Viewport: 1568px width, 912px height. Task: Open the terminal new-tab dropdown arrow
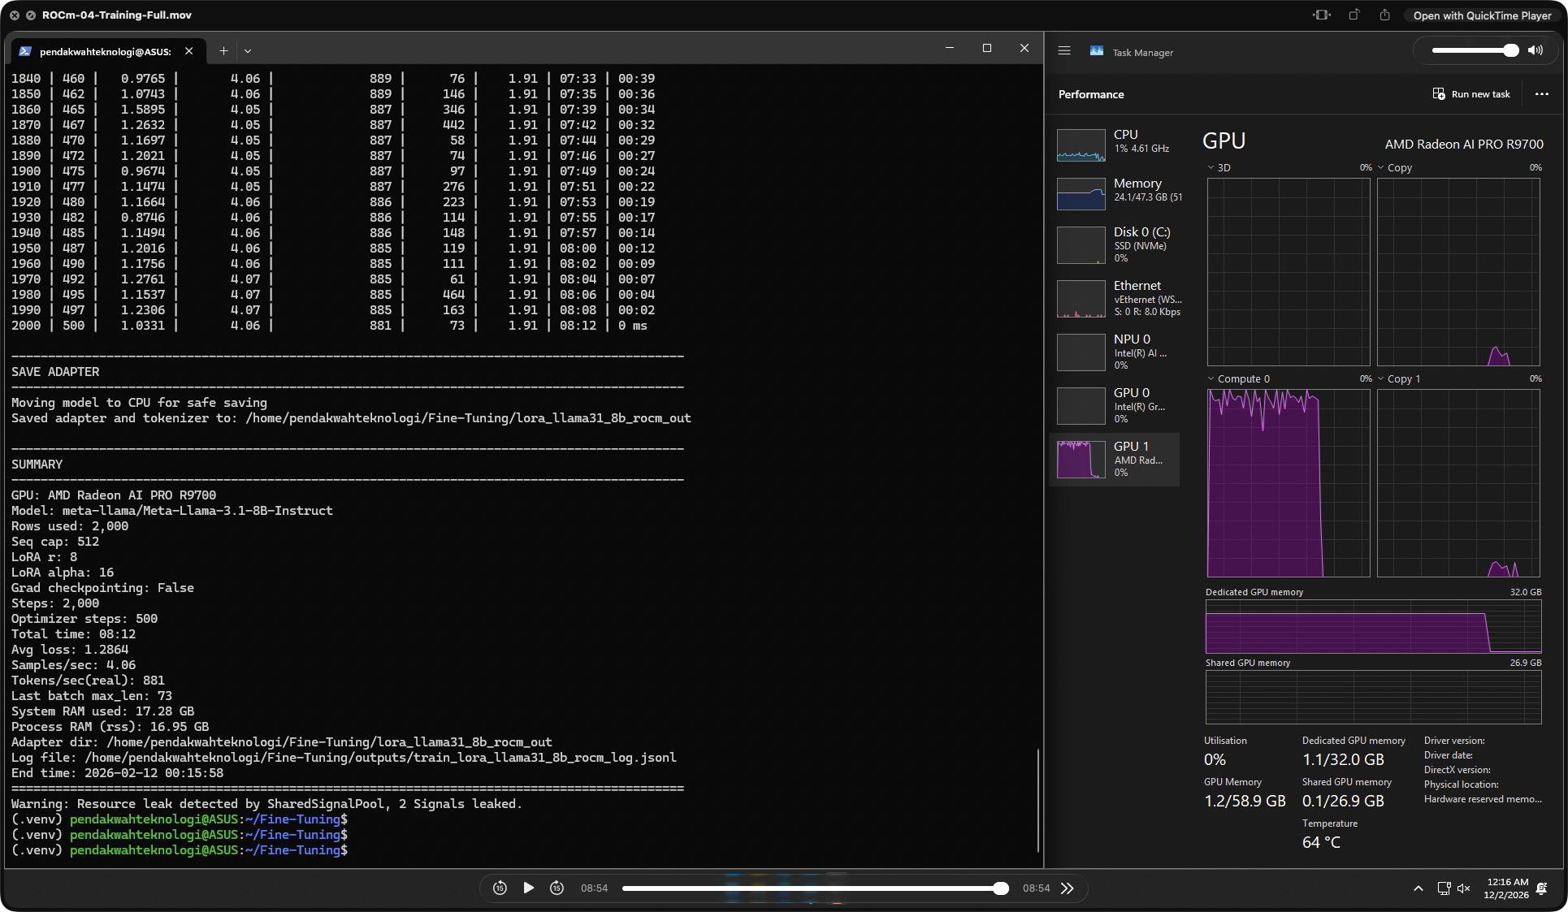click(248, 50)
